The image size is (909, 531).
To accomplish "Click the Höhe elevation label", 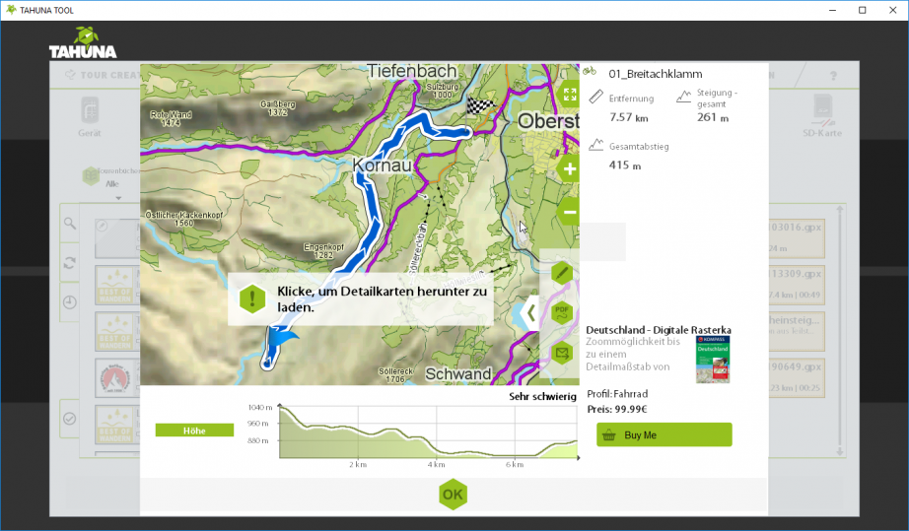I will (193, 431).
